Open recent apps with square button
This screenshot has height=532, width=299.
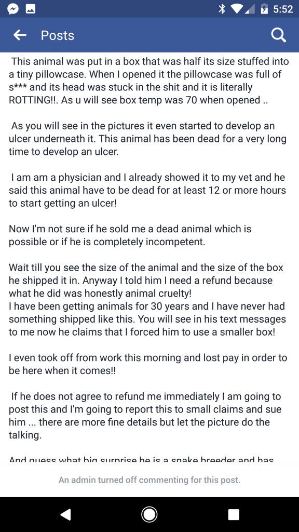pos(234,515)
